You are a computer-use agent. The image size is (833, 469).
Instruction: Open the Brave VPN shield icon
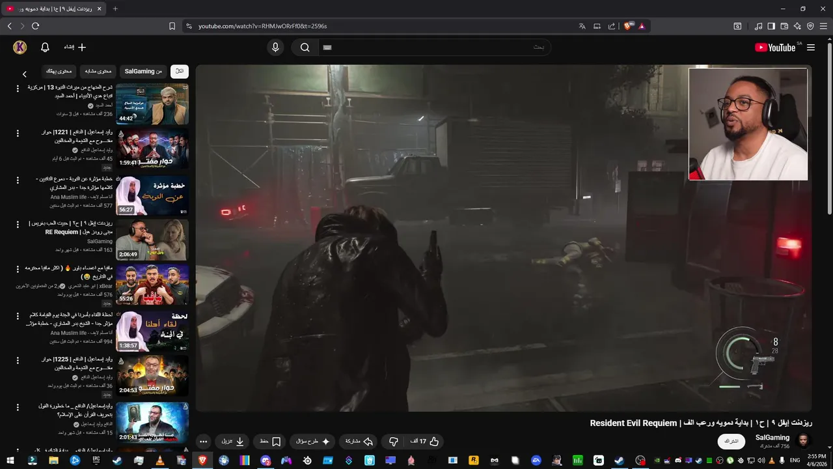coord(810,26)
